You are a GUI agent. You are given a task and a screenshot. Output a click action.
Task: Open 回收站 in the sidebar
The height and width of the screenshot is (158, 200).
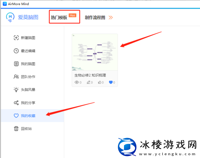pos(26,129)
